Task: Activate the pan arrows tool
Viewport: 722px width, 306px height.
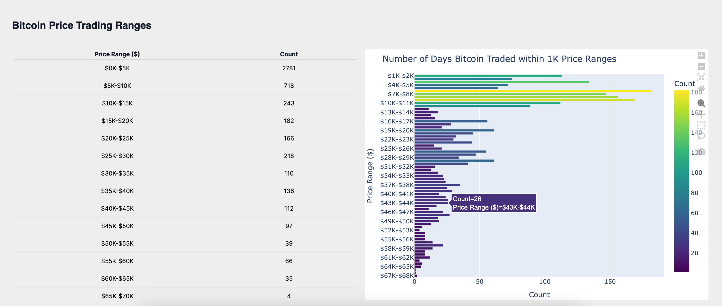Action: click(x=701, y=114)
